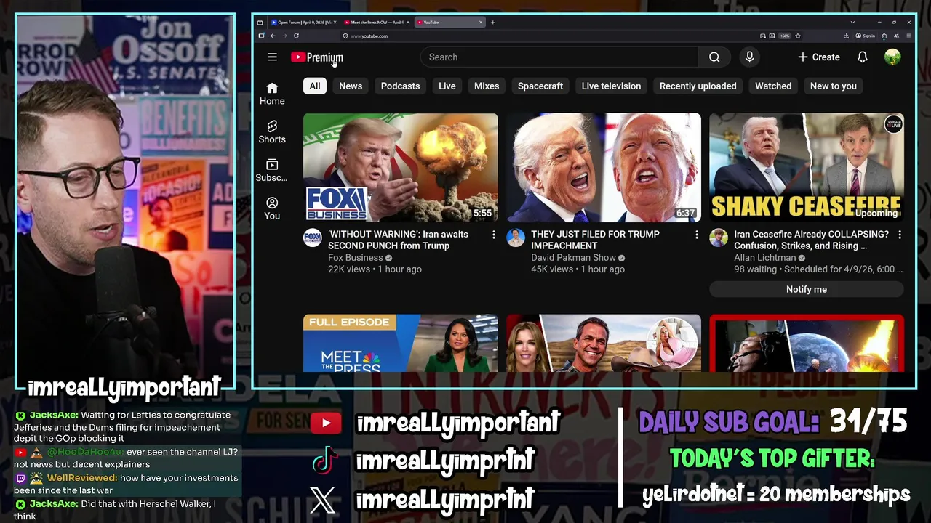Open Iran Ceasefire Already COLLAPSING title
The width and height of the screenshot is (931, 523).
click(x=811, y=240)
